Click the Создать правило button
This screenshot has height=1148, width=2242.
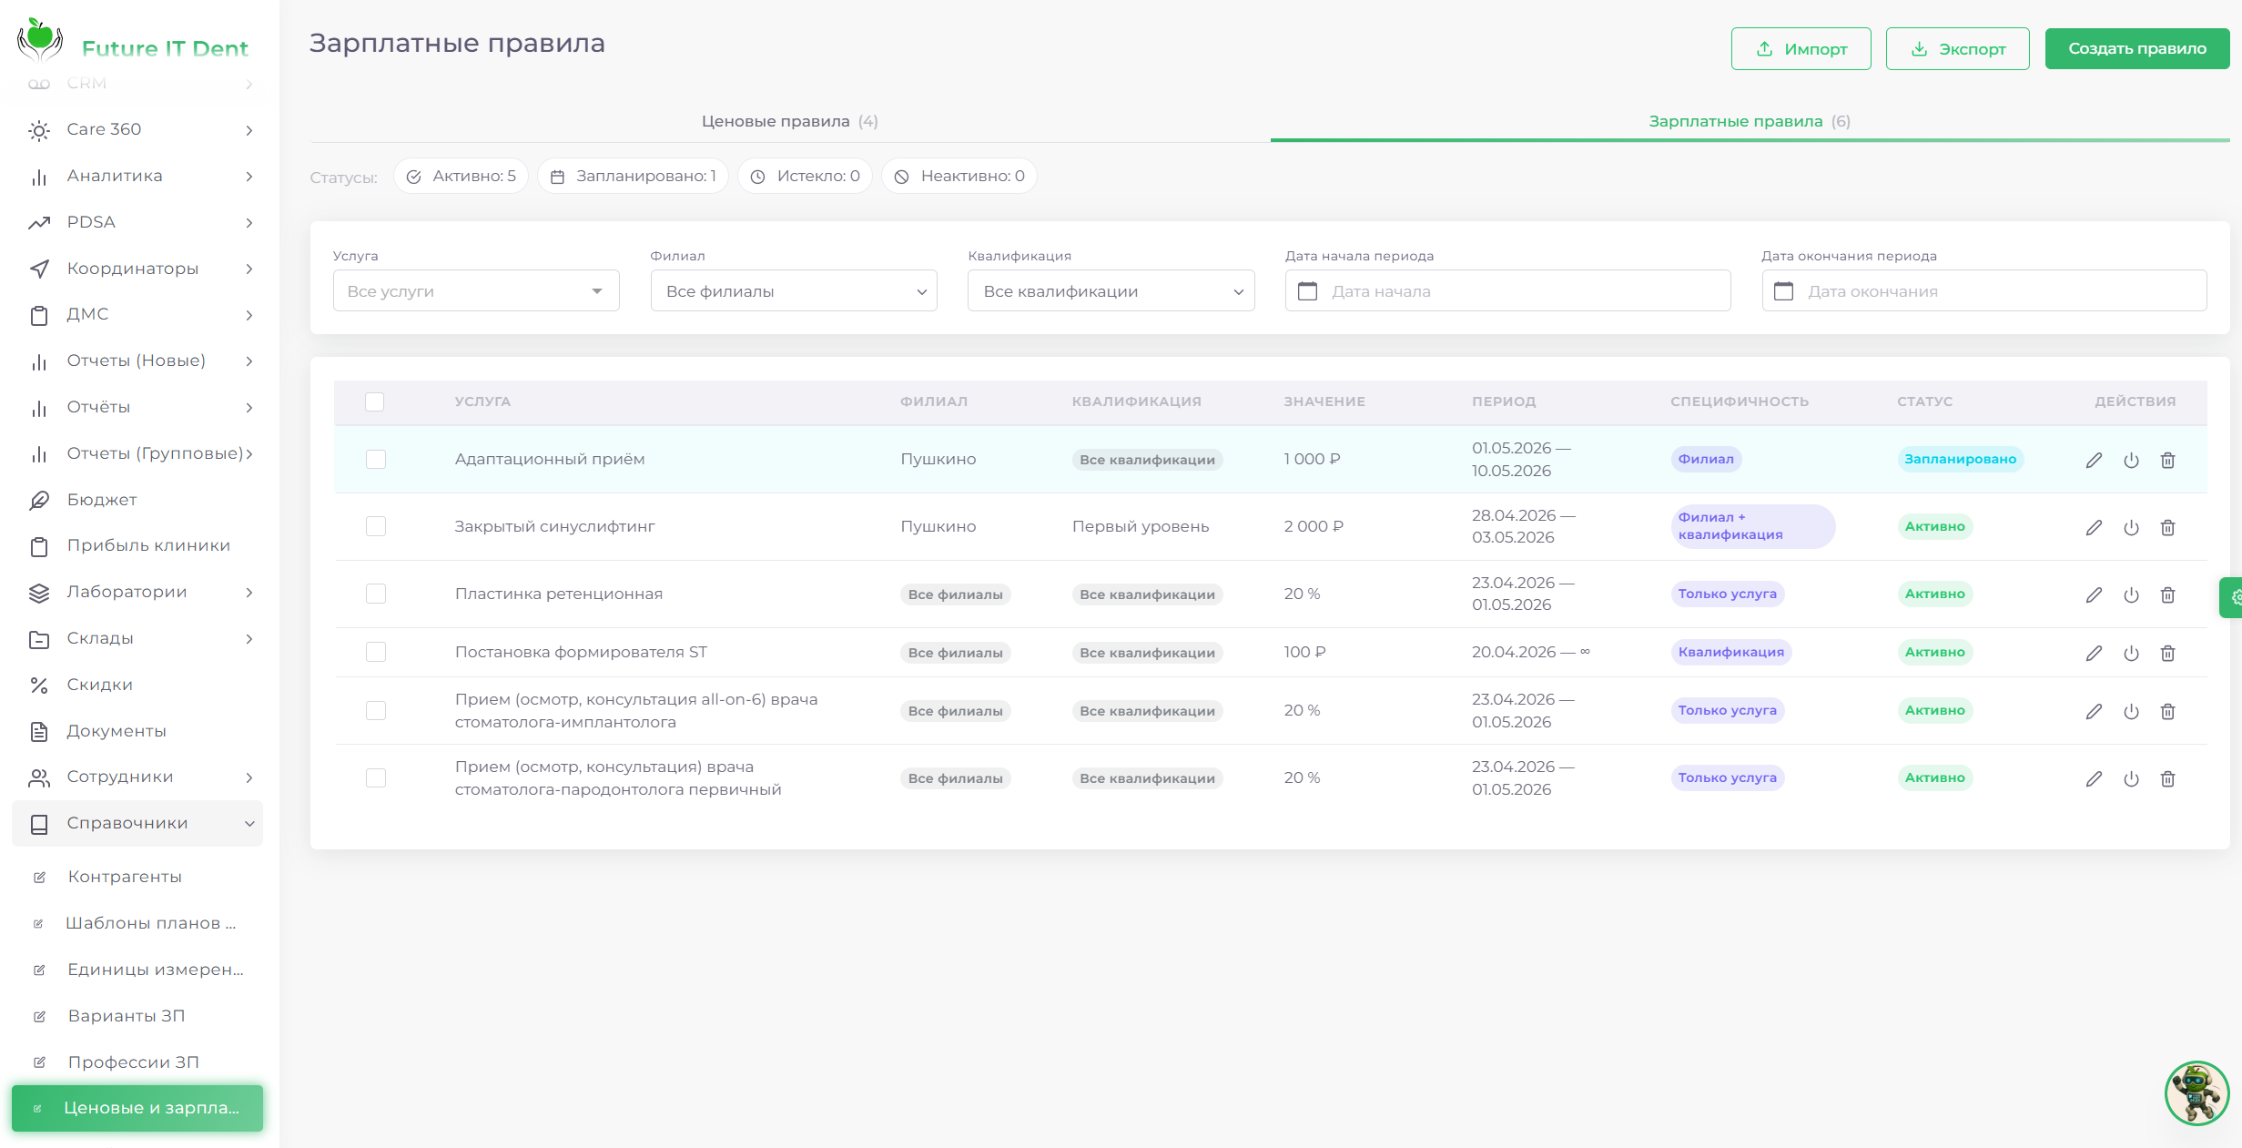click(2136, 48)
